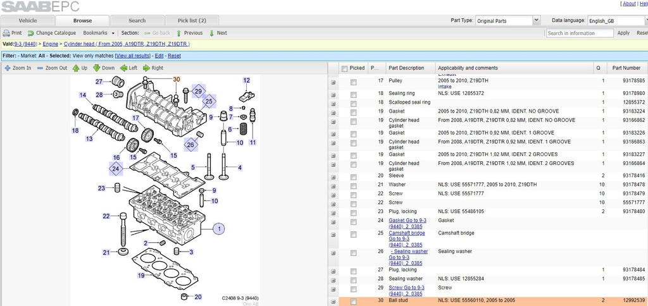Tick checkbox for Pulley 93178585

coord(353,83)
